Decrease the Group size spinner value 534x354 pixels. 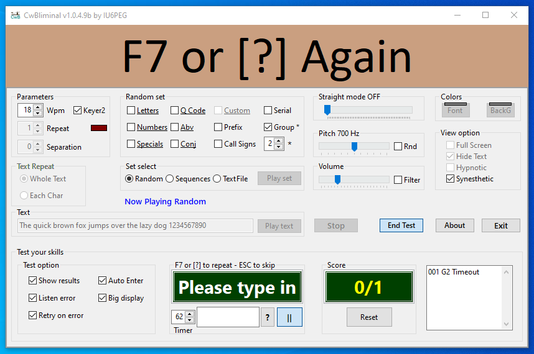(x=279, y=147)
